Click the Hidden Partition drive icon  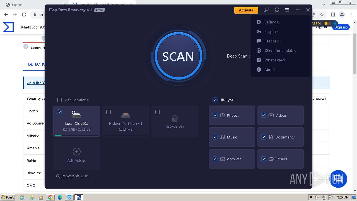[126, 115]
